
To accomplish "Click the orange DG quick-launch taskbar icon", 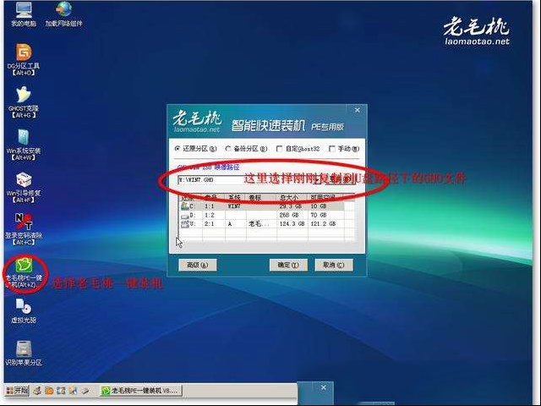I will [x=49, y=391].
